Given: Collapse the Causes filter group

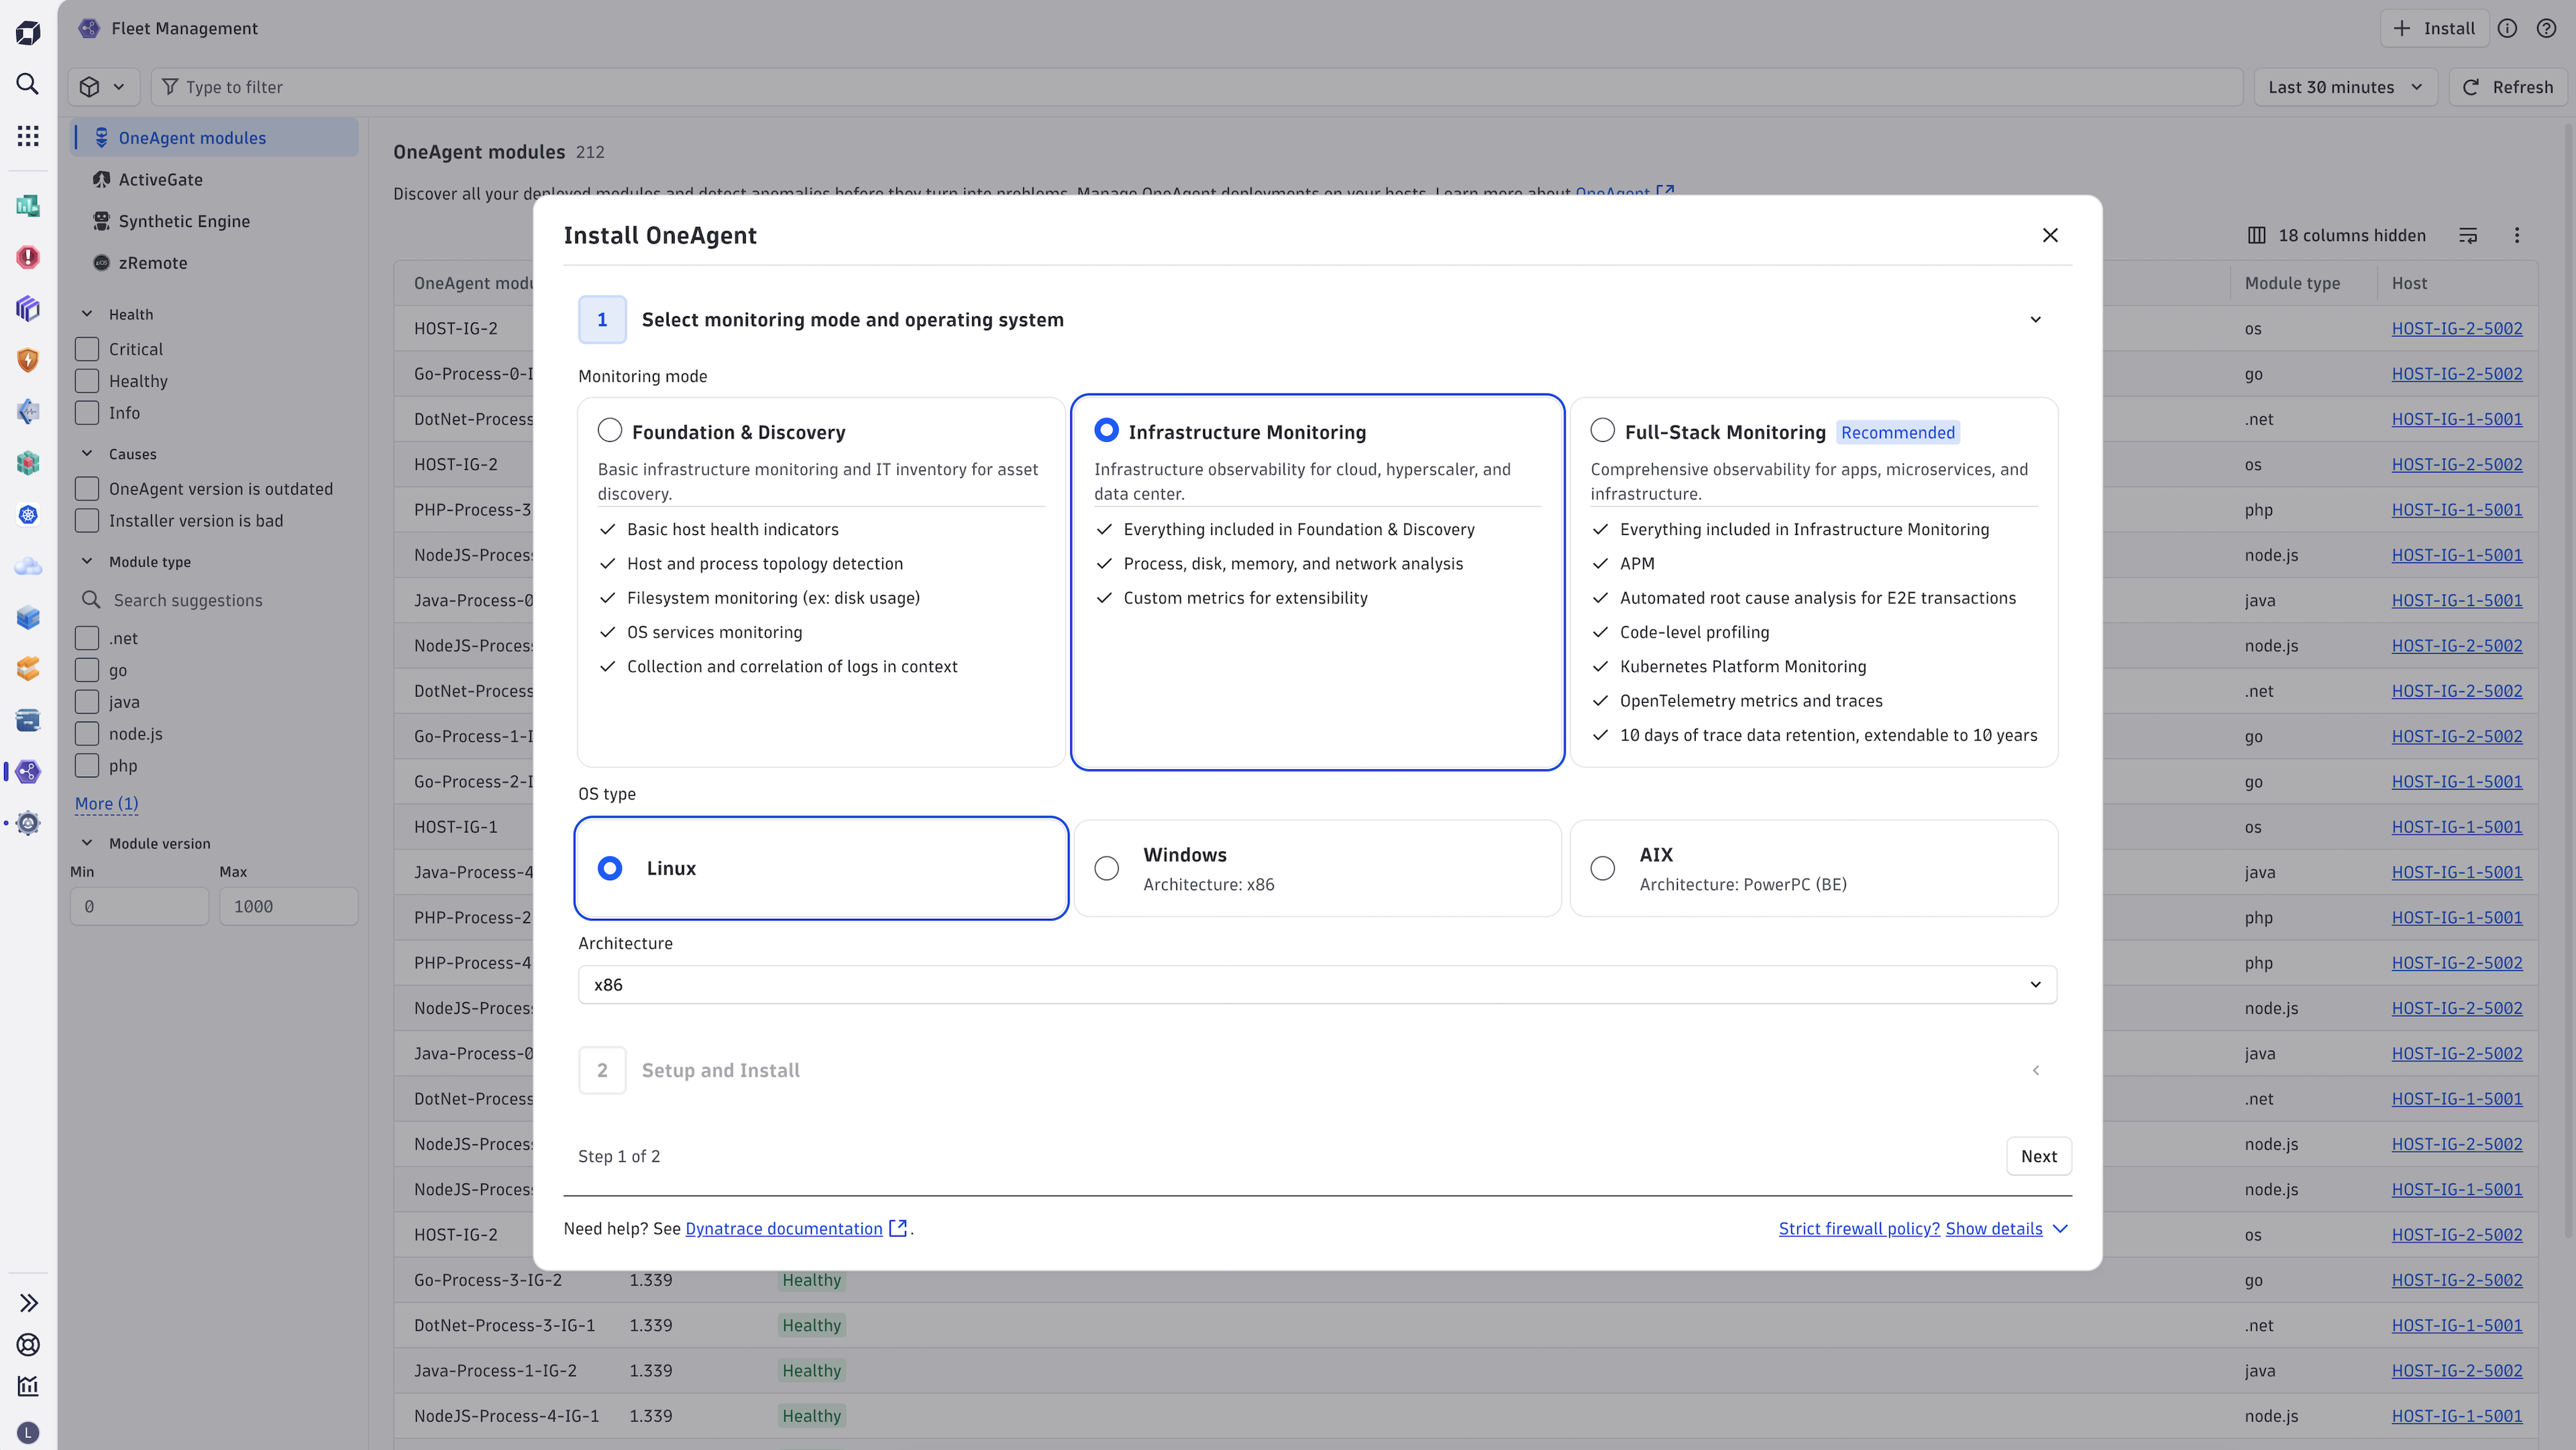Looking at the screenshot, I should (x=87, y=454).
